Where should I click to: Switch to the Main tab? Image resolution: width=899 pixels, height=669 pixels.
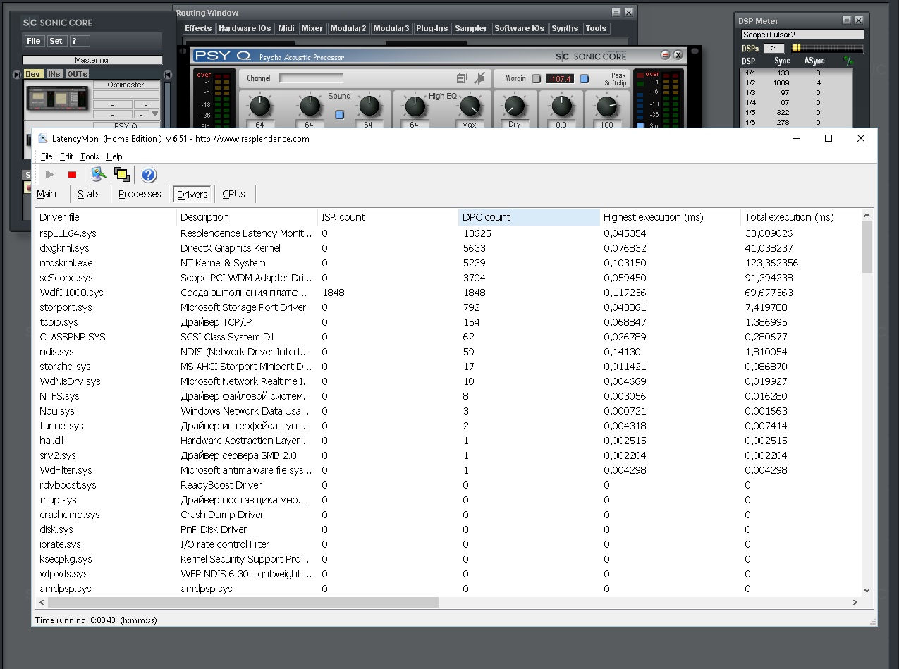coord(47,194)
